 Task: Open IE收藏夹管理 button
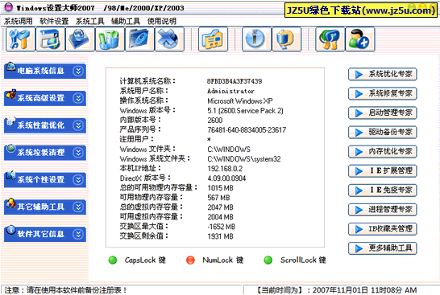point(383,228)
